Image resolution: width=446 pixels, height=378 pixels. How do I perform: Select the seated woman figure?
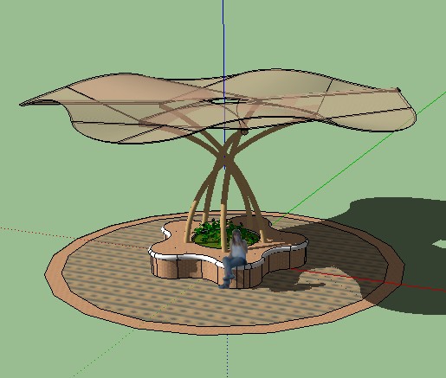click(235, 258)
